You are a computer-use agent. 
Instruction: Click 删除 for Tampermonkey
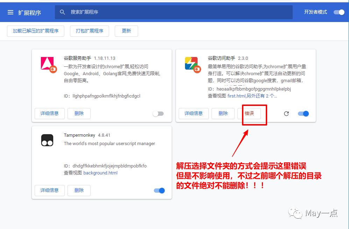[x=79, y=191]
